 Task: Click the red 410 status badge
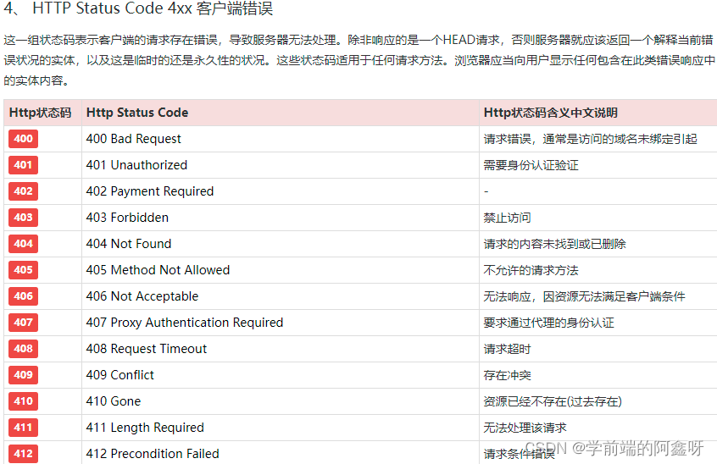click(24, 401)
